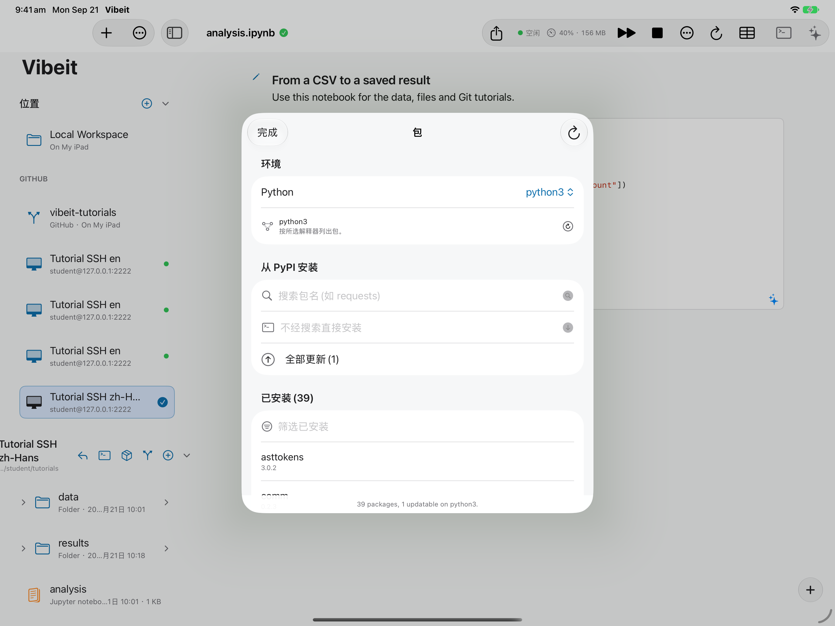Open the more options menu beside the top plus button
The height and width of the screenshot is (626, 835).
pos(139,33)
